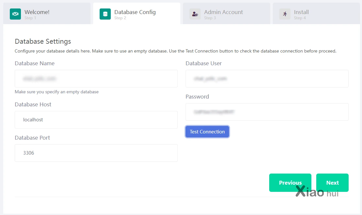Screen dimensions: 362x215
Task: Click the "Password" field label
Action: tap(197, 97)
